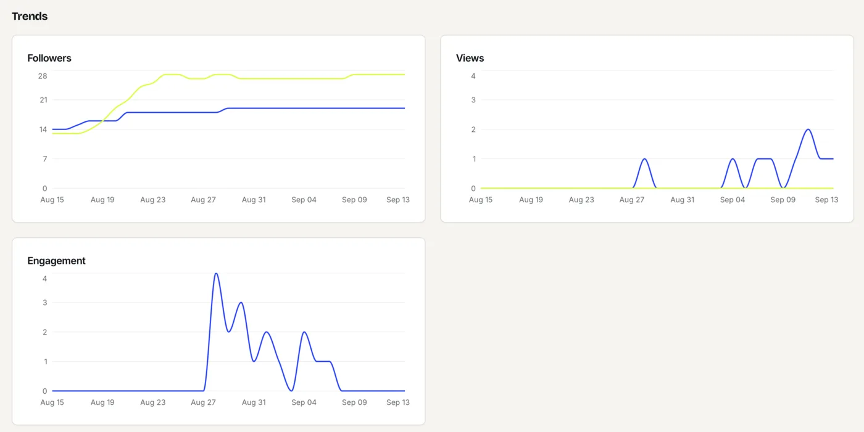Screen dimensions: 864x432
Task: Click Aug 19 on the Views chart axis
Action: [531, 200]
